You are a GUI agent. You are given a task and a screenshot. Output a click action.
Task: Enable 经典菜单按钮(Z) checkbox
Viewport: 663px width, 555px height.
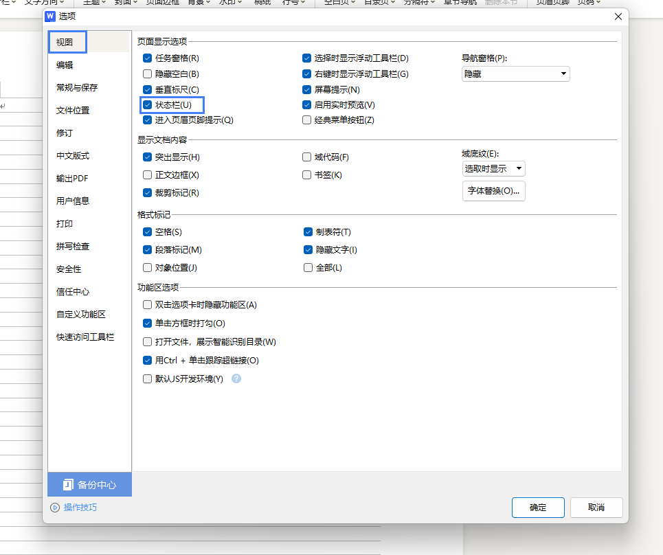point(306,120)
